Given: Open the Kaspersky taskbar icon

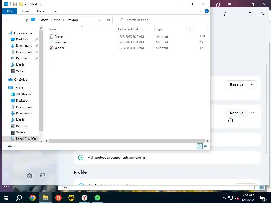Looking at the screenshot, I should pos(97,198).
